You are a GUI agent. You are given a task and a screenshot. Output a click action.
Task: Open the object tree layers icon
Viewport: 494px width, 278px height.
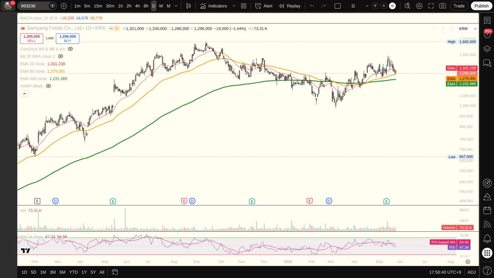487,49
